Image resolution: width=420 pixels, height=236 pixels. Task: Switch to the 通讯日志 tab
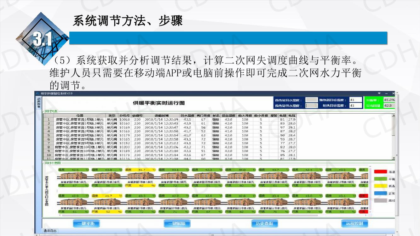(x=50, y=231)
